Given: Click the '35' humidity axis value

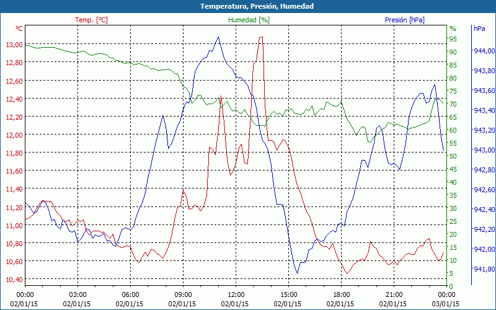Looking at the screenshot, I should coord(453,195).
